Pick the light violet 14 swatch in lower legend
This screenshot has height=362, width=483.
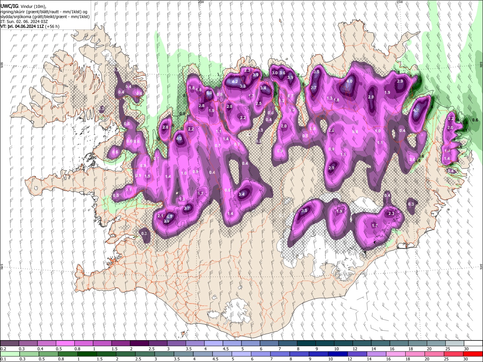[x=376, y=354]
